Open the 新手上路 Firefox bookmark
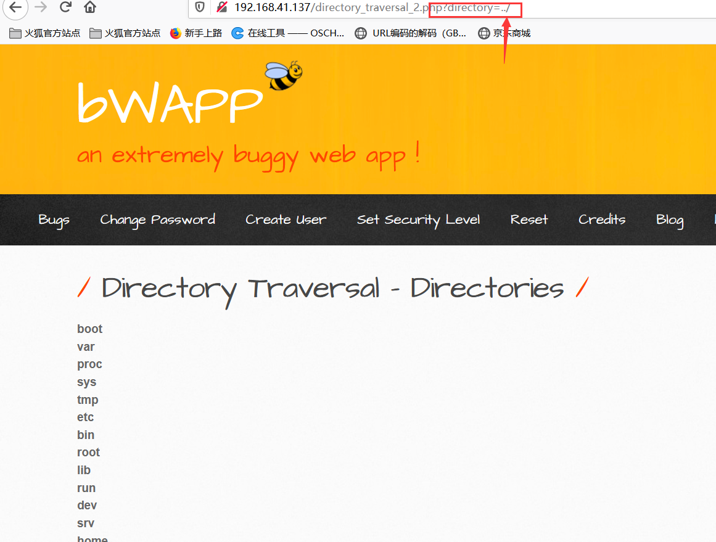This screenshot has height=542, width=716. [196, 33]
